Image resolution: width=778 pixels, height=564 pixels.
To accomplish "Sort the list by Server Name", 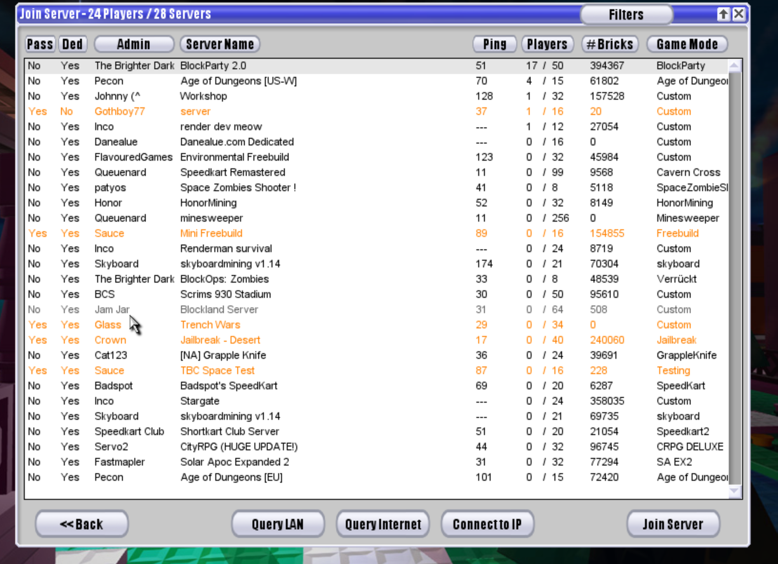I will (220, 44).
